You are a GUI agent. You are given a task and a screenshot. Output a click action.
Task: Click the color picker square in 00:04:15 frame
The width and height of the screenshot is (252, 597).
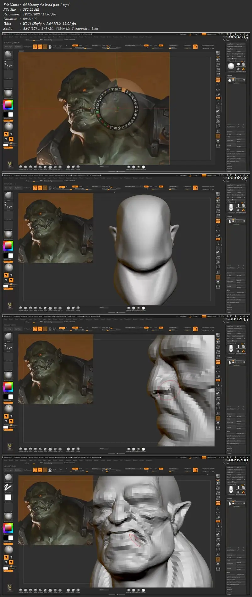click(x=8, y=105)
